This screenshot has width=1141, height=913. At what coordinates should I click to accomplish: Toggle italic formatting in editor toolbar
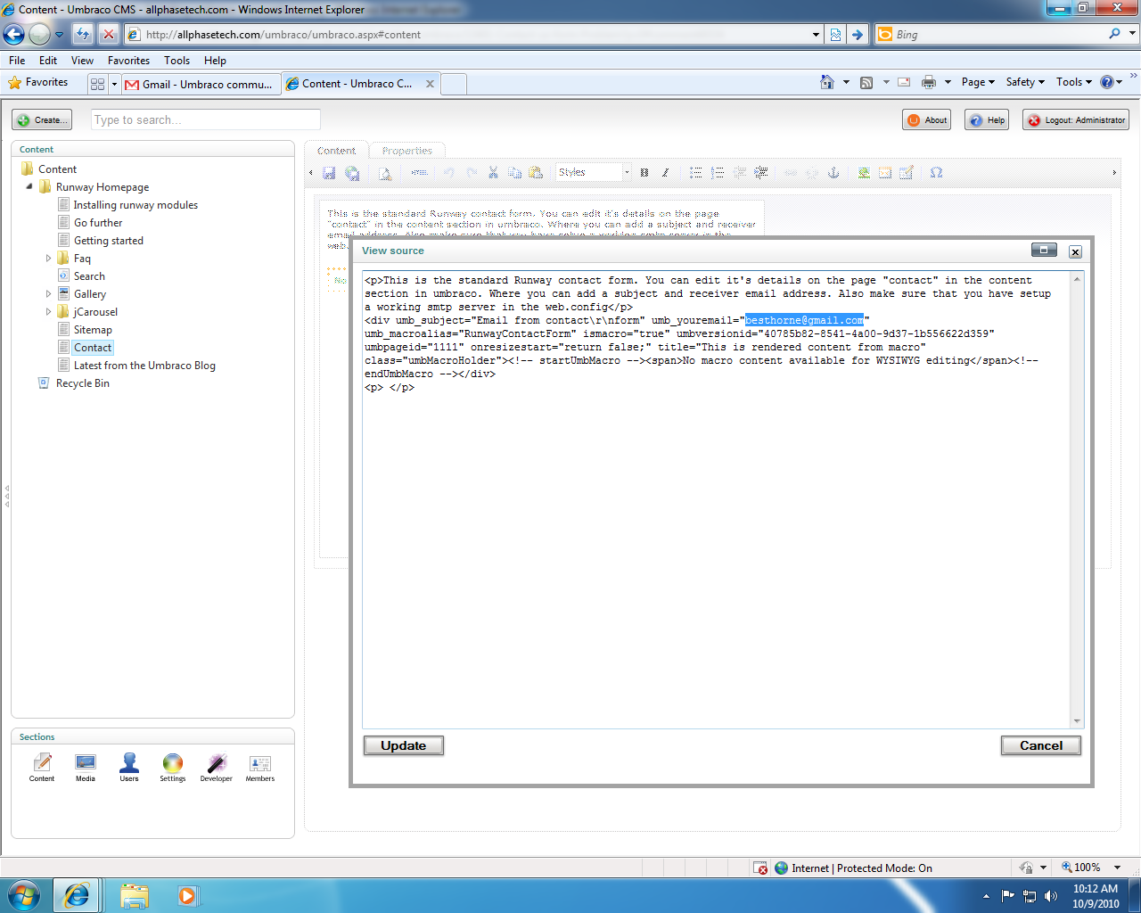tap(665, 173)
